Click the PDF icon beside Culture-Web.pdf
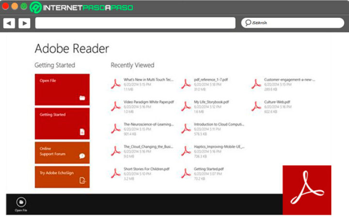 coord(256,106)
